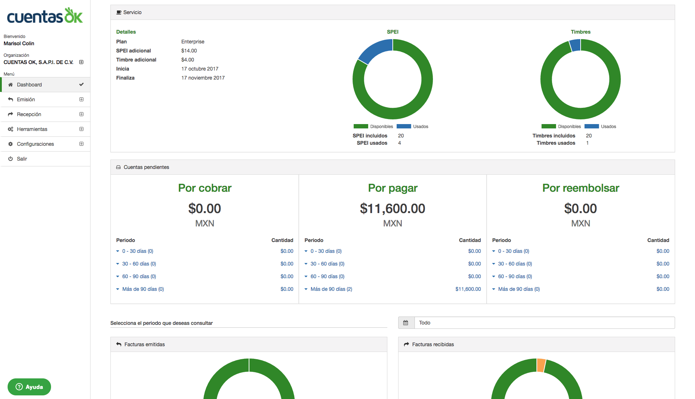This screenshot has height=399, width=695.
Task: Click the Por reembolsar heading
Action: (581, 188)
